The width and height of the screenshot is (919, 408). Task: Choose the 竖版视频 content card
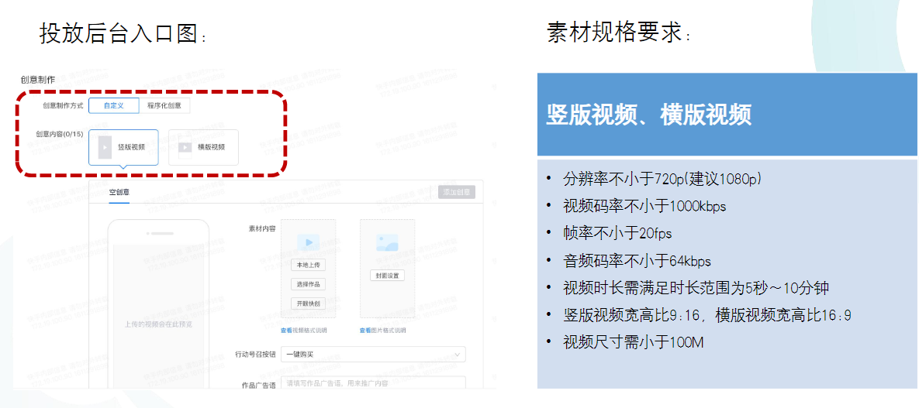(x=123, y=148)
